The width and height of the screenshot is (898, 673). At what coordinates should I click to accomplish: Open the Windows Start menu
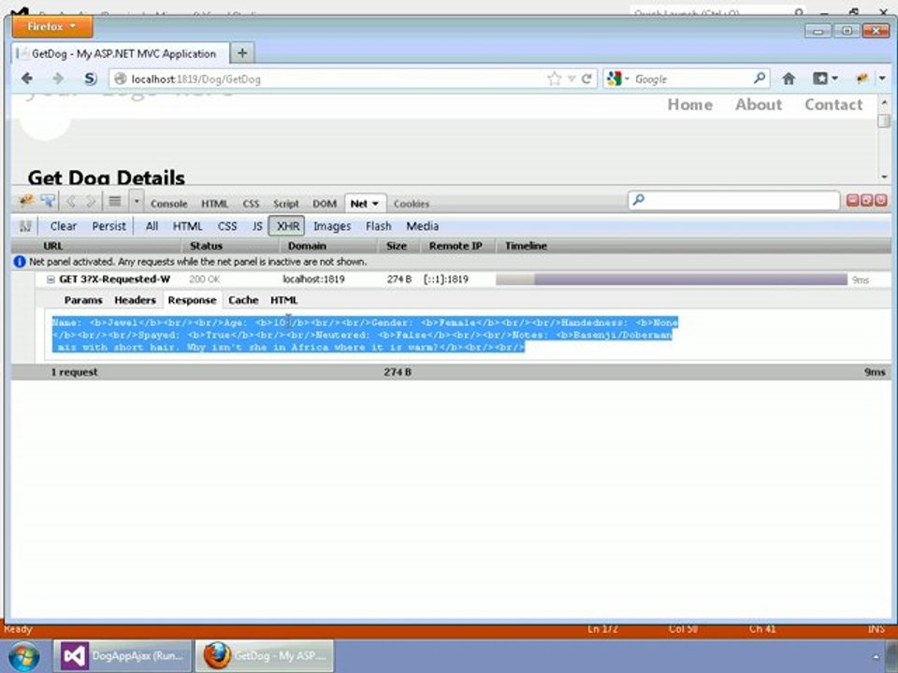tap(23, 656)
